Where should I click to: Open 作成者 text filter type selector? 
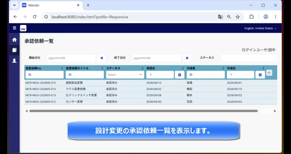191,74
